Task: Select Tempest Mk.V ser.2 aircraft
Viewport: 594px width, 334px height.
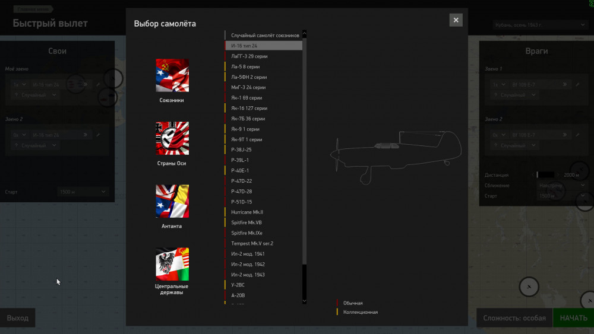Action: click(x=263, y=243)
